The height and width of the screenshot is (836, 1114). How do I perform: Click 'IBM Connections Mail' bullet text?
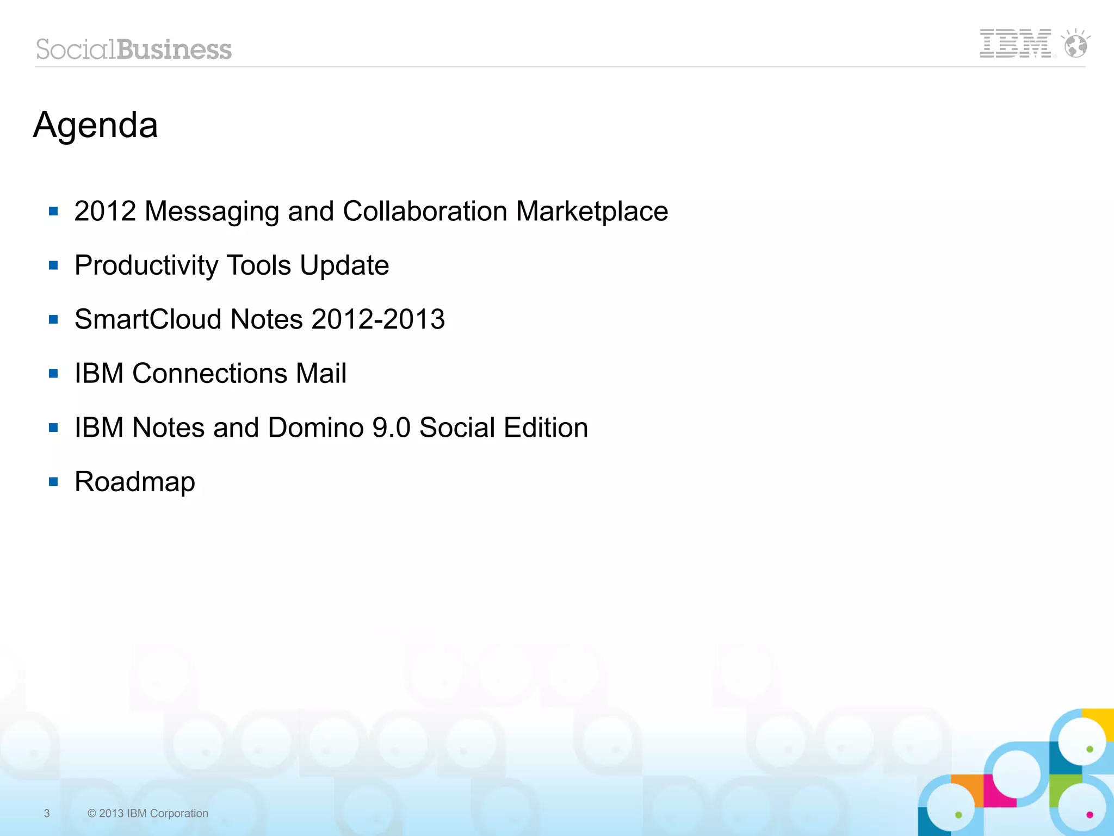coord(211,374)
